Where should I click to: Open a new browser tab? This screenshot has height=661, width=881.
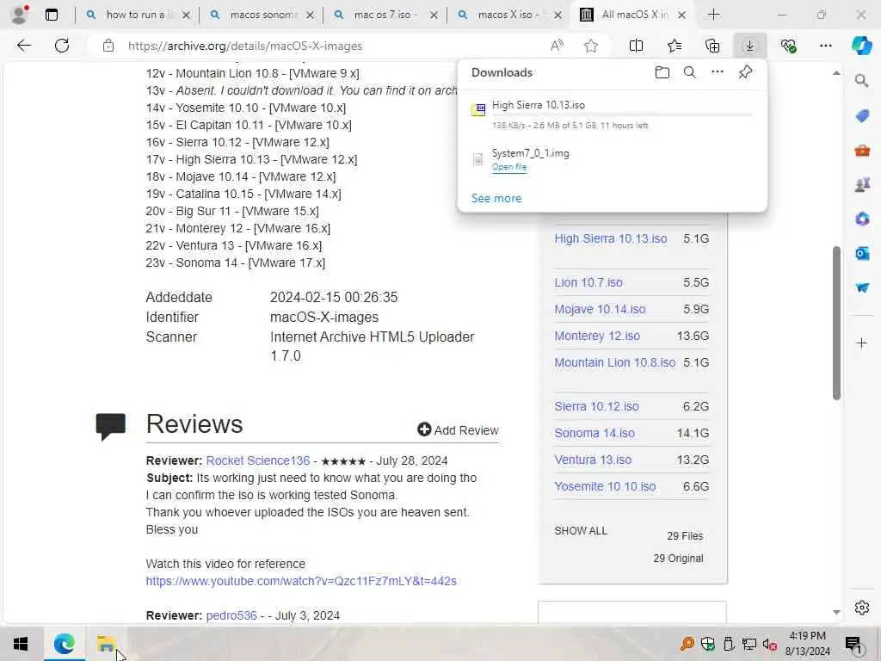(713, 15)
